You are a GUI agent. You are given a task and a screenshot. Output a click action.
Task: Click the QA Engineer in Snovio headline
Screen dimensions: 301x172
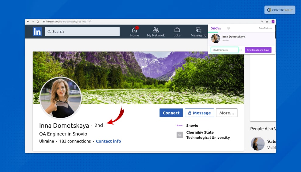63,134
